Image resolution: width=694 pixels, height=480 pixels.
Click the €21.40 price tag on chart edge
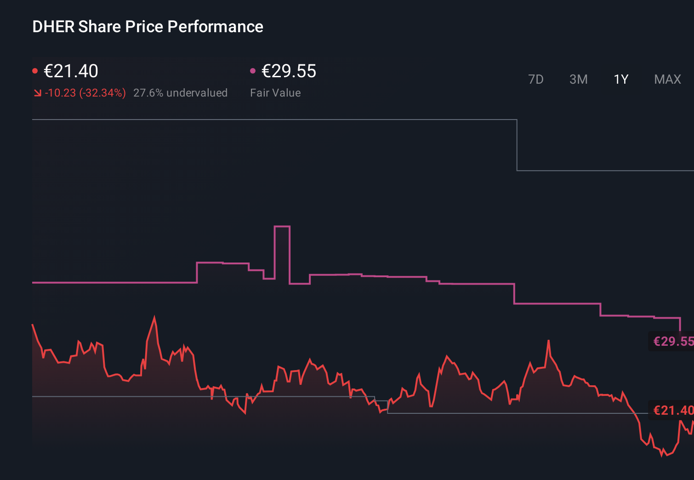pos(672,411)
